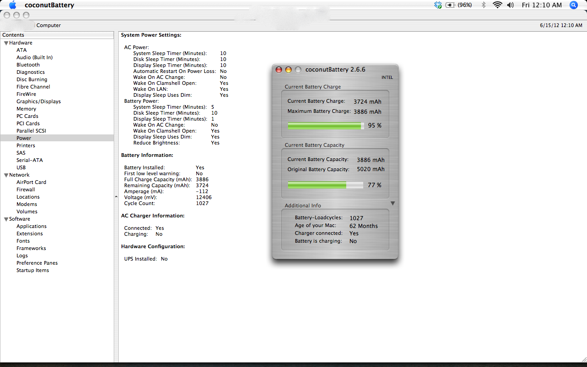The image size is (587, 367).
Task: Click the System Power Settings heading
Action: [151, 35]
